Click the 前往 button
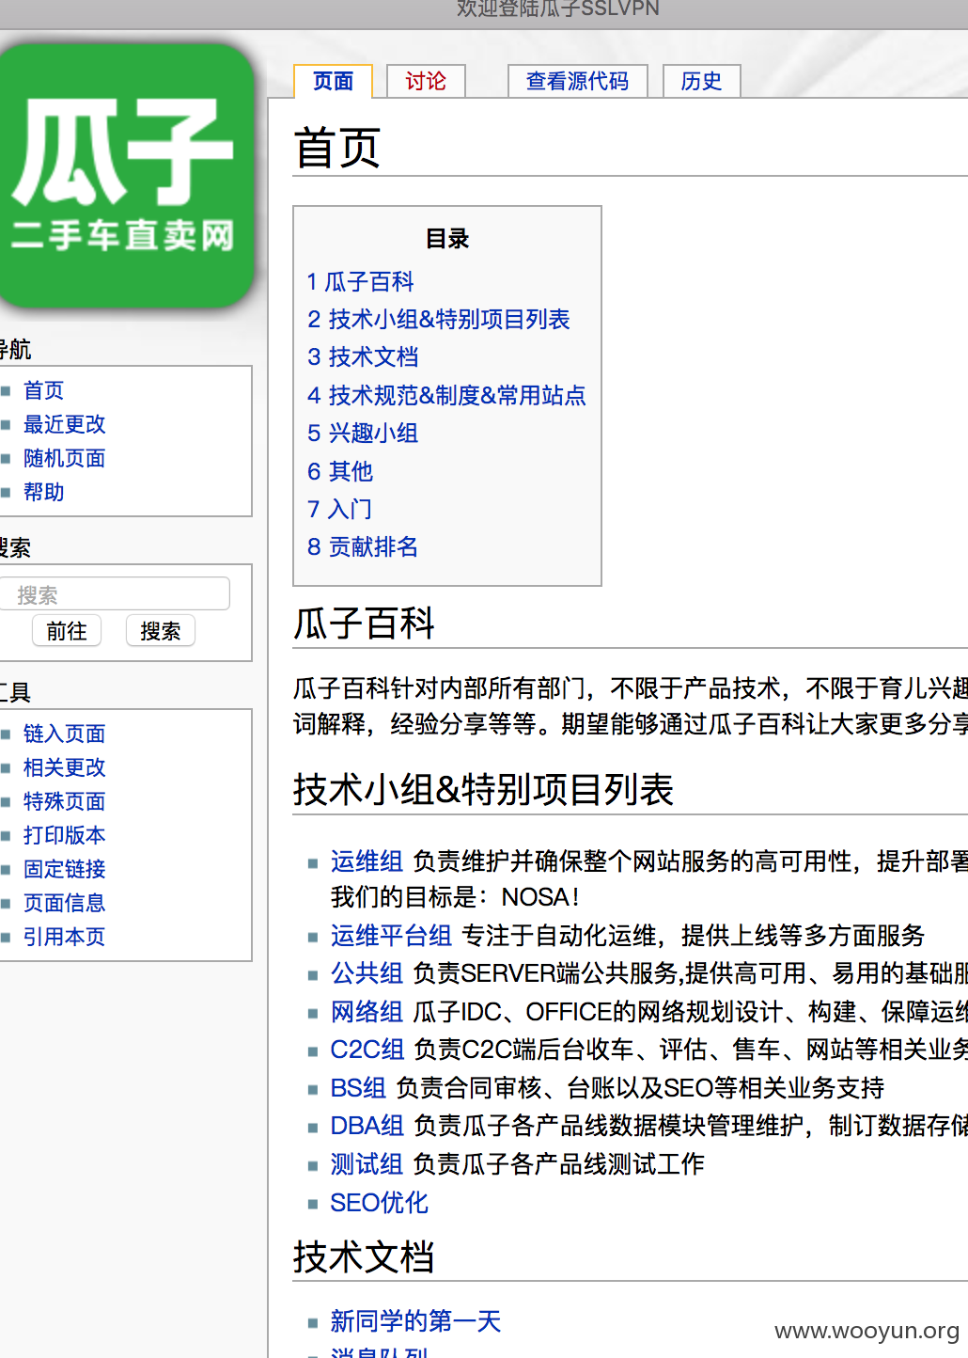This screenshot has height=1358, width=968. click(67, 630)
